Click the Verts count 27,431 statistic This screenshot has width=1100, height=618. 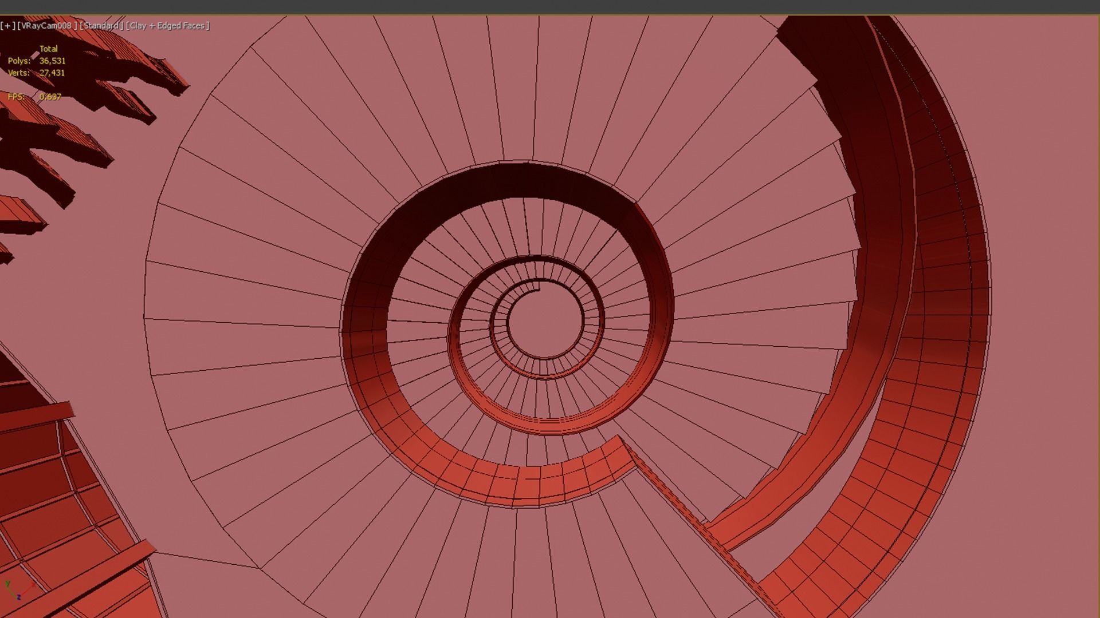click(52, 73)
